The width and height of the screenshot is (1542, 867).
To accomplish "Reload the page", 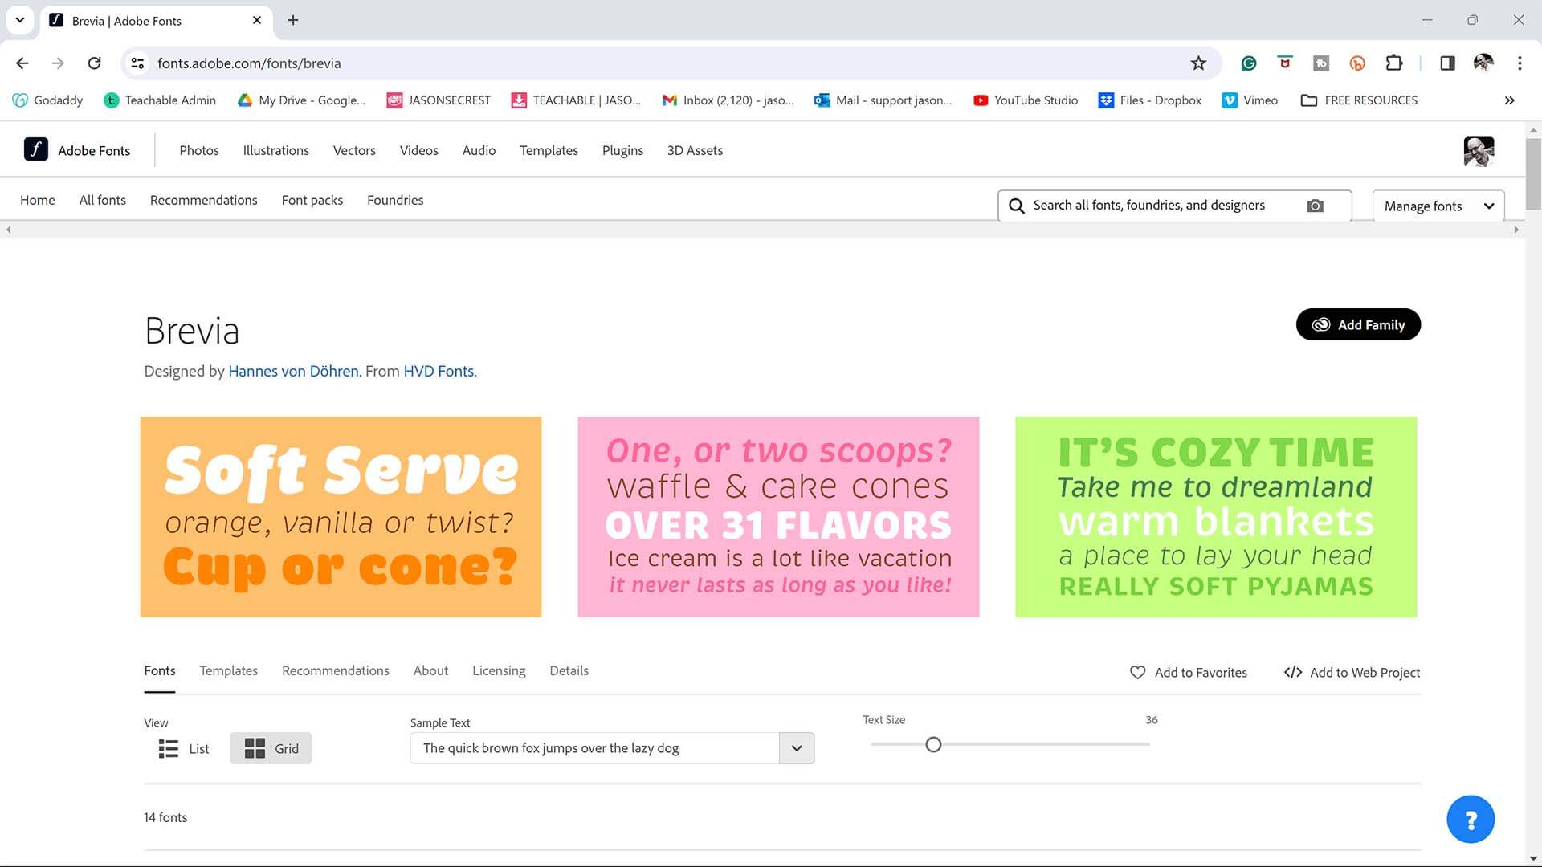I will tap(94, 63).
